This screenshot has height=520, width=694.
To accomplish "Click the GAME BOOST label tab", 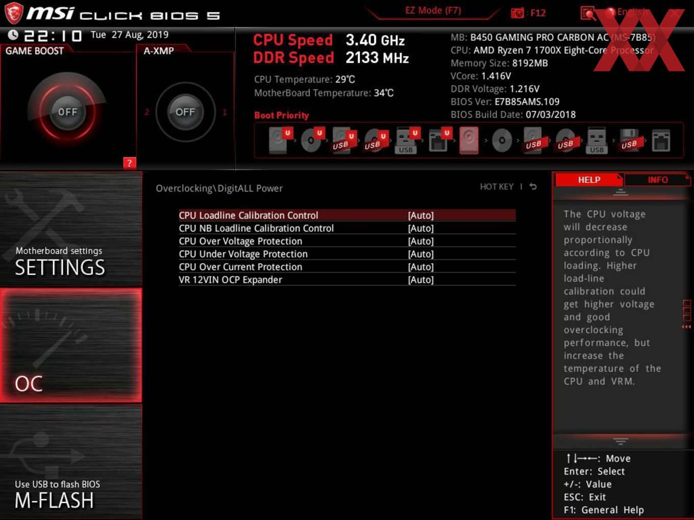I will [x=35, y=50].
